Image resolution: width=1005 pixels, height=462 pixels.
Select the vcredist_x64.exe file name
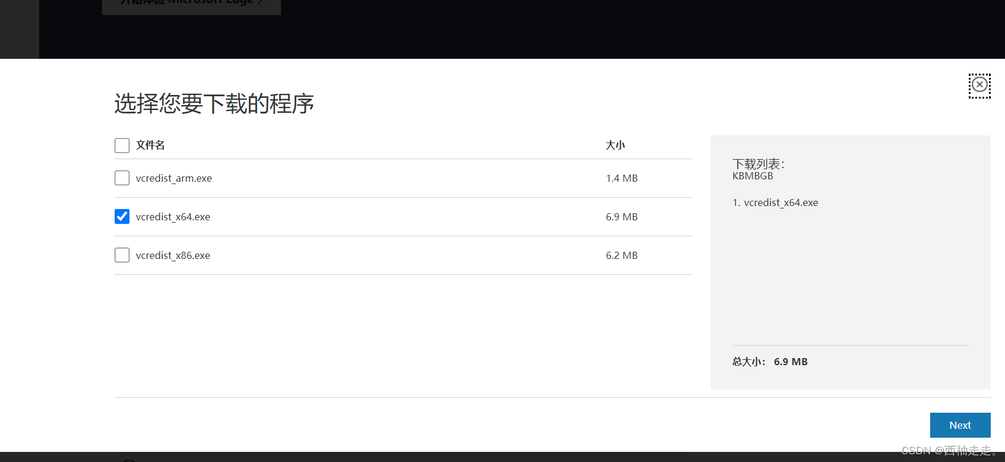point(173,216)
